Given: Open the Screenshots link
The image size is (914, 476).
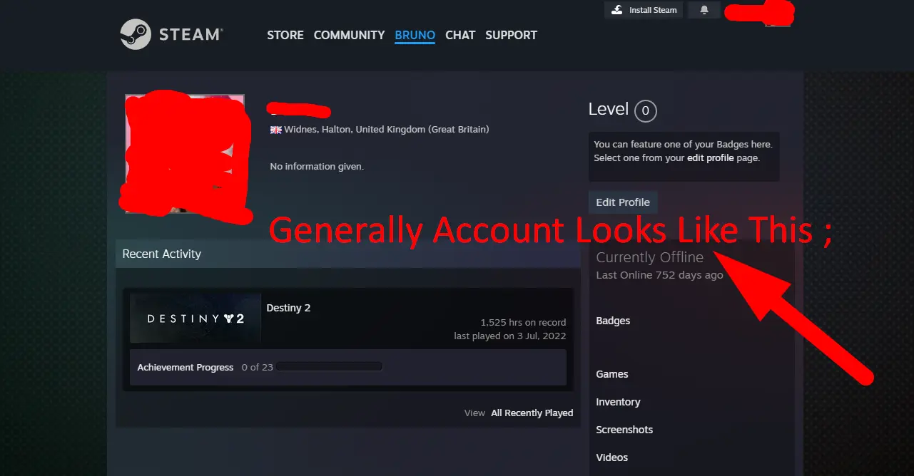Looking at the screenshot, I should [x=624, y=430].
